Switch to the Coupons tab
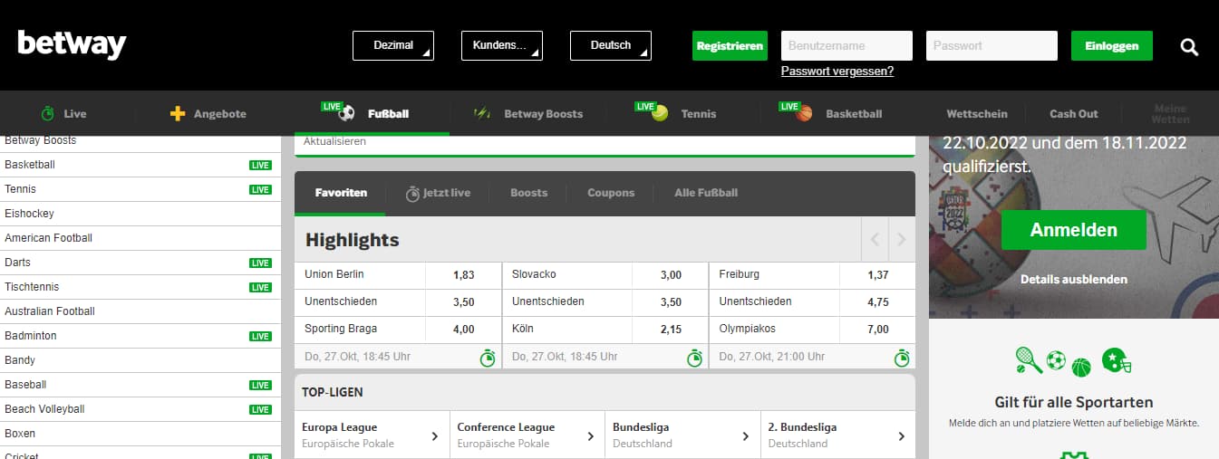 [611, 193]
